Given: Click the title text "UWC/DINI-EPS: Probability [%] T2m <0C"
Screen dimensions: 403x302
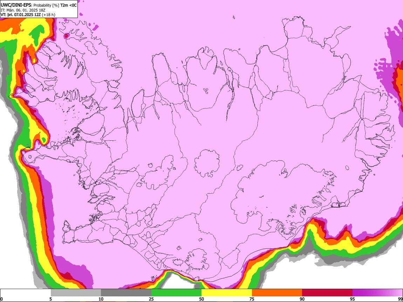Looking at the screenshot, I should pyautogui.click(x=39, y=5).
